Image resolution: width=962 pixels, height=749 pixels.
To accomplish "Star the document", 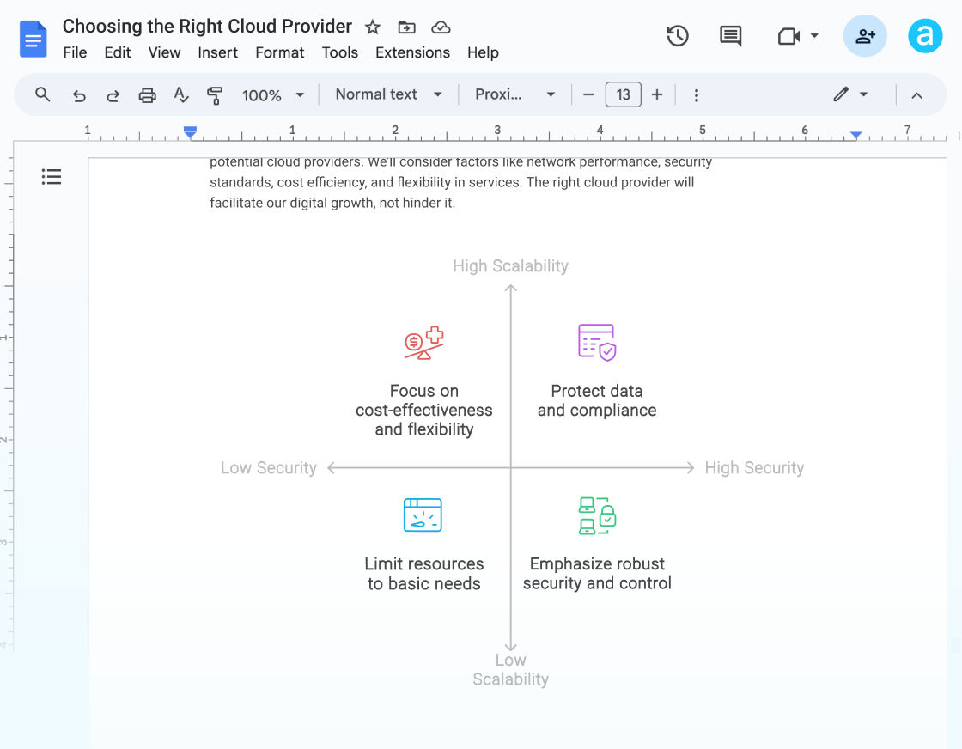I will coord(372,27).
